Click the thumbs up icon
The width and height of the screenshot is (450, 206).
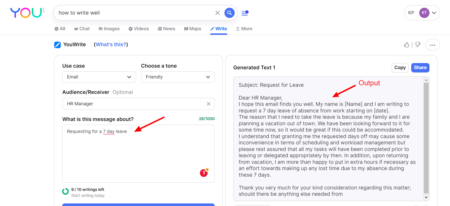[406, 45]
